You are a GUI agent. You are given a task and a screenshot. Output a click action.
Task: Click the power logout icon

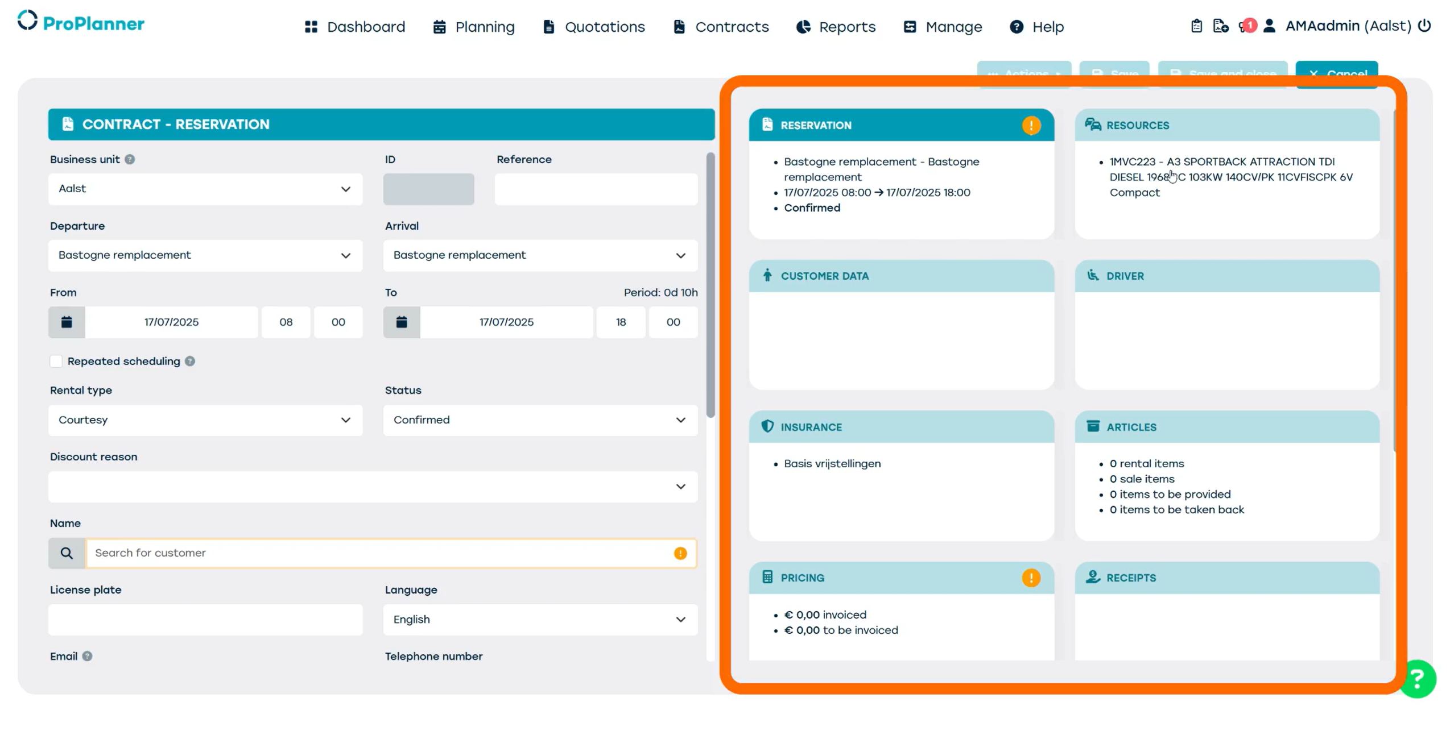pyautogui.click(x=1424, y=26)
